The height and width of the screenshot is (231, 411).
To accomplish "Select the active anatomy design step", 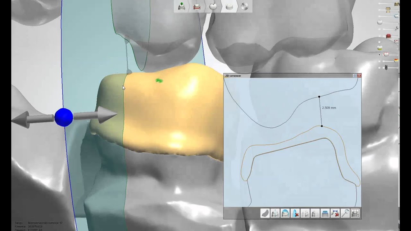I will pos(229,6).
